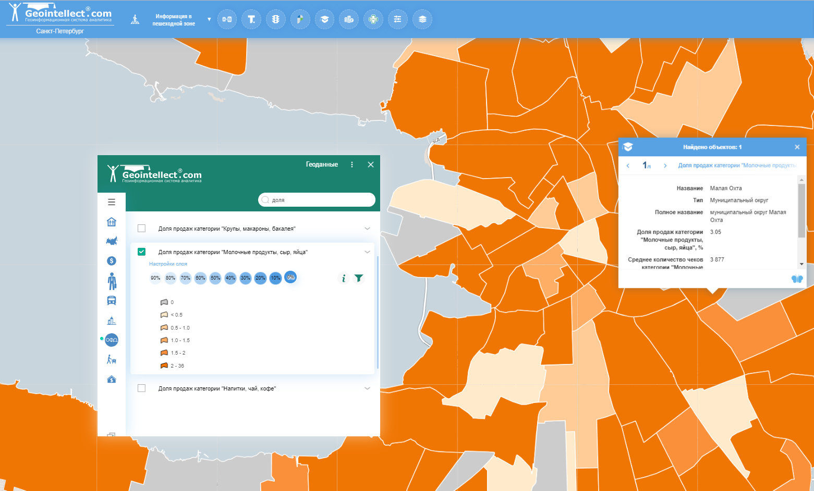Click the graduation cap toolbar icon
This screenshot has width=814, height=491.
(x=324, y=19)
